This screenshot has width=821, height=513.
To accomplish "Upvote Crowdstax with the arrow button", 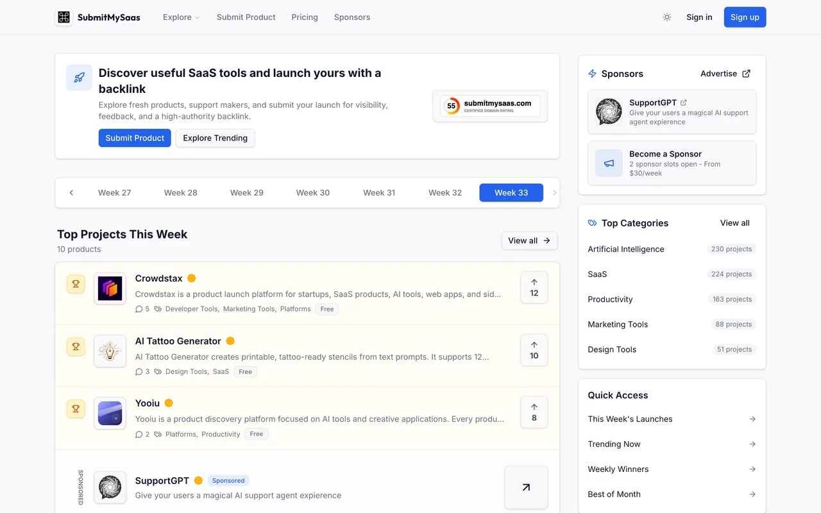I will (x=534, y=287).
